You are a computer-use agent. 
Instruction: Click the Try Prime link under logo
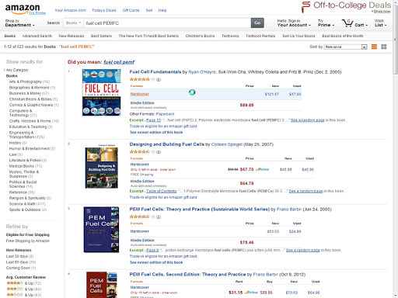[37, 12]
